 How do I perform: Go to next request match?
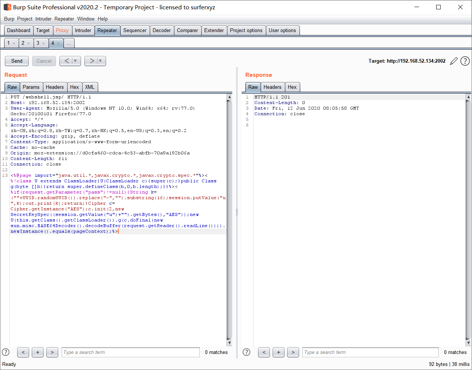pyautogui.click(x=52, y=352)
